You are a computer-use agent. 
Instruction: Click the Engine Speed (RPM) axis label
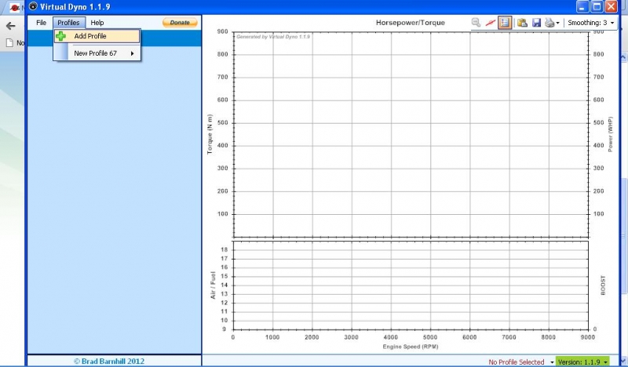(x=410, y=347)
